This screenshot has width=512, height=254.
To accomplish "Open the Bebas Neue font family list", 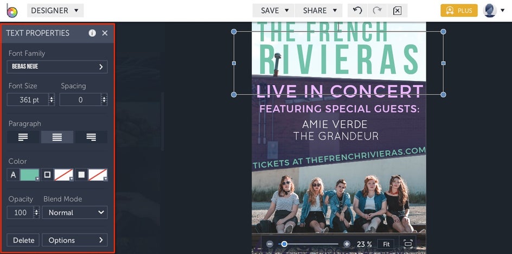I will [57, 67].
